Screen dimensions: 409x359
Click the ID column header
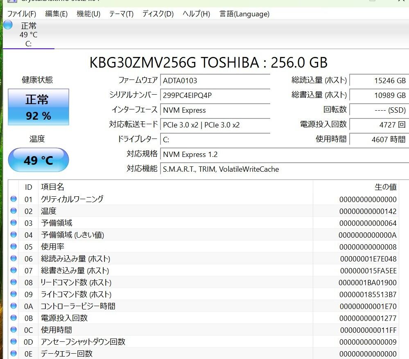tap(28, 187)
